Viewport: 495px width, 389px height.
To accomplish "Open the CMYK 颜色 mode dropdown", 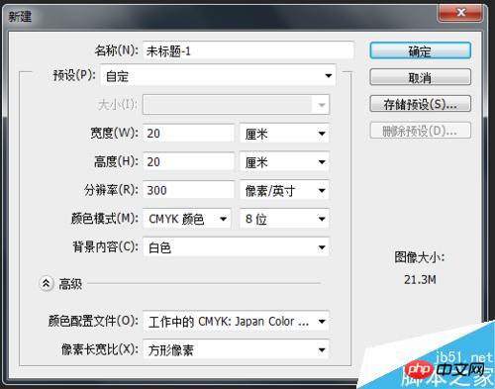I will pos(187,219).
